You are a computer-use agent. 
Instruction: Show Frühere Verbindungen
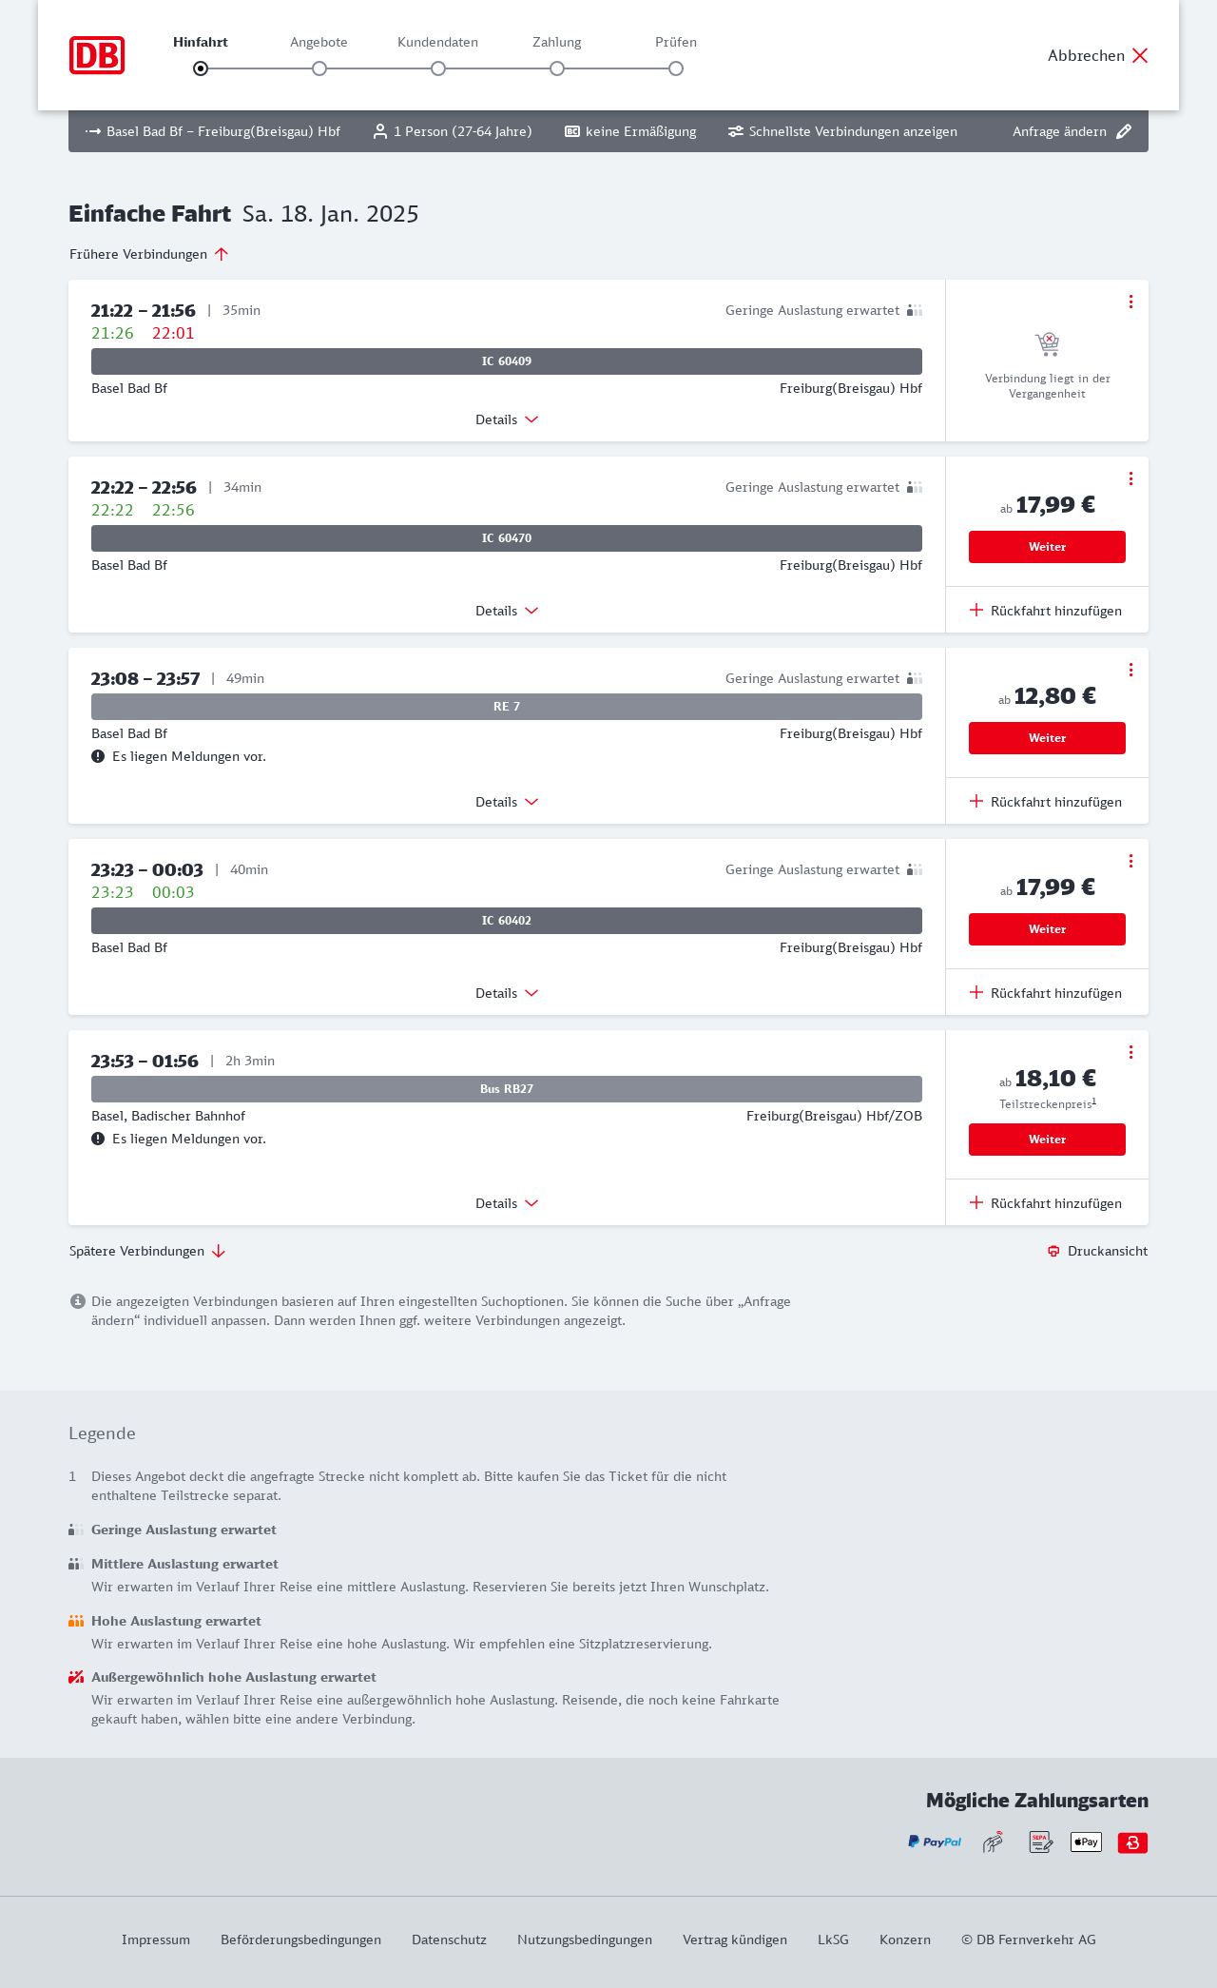pyautogui.click(x=149, y=254)
